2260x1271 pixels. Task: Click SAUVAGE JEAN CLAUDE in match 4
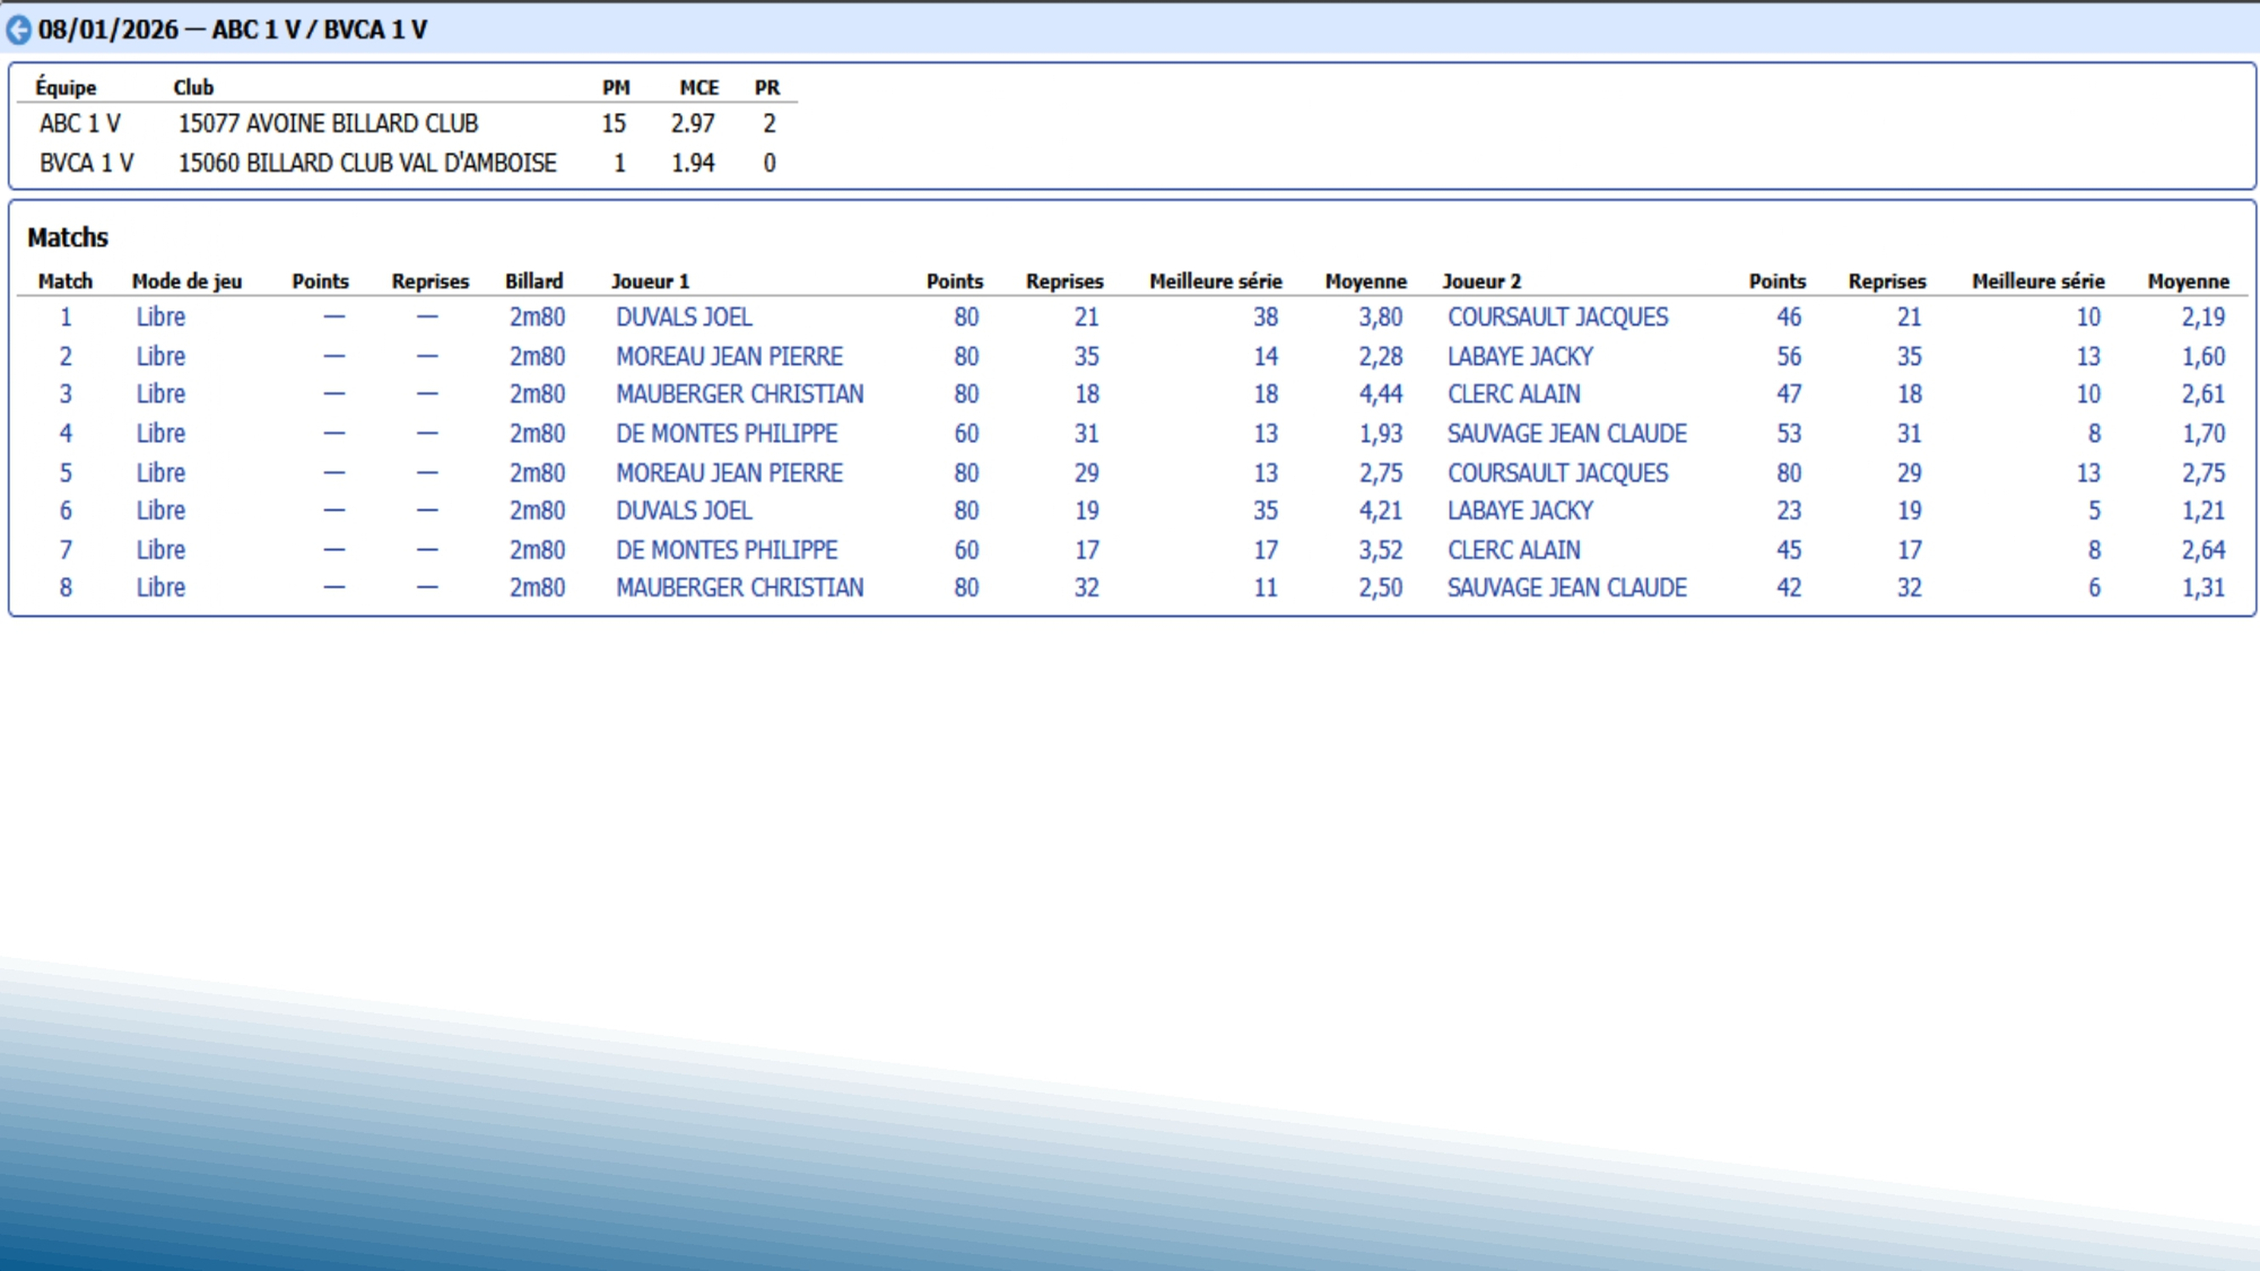point(1566,434)
